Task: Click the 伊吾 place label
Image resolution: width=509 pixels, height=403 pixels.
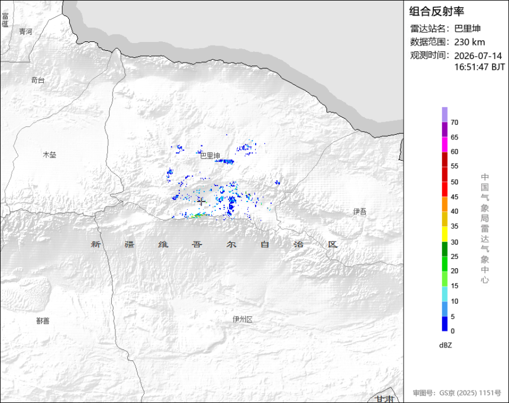Action: click(360, 212)
